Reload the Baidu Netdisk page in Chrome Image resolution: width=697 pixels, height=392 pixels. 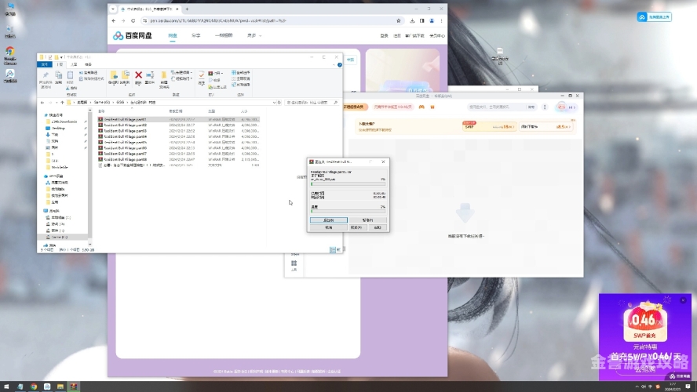tap(133, 21)
